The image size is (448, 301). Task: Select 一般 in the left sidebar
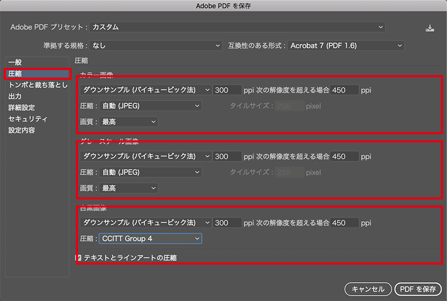16,62
